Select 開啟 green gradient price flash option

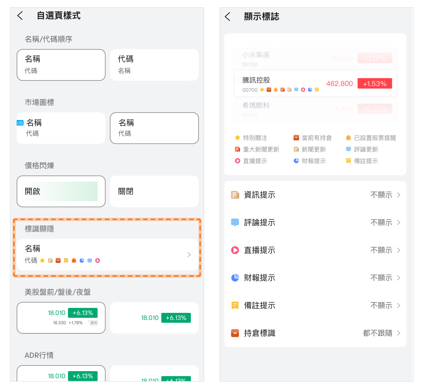point(61,191)
